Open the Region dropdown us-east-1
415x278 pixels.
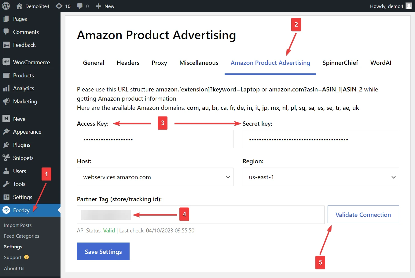click(321, 177)
